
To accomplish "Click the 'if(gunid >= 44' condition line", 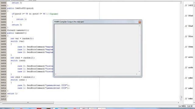I will tap(35, 14).
